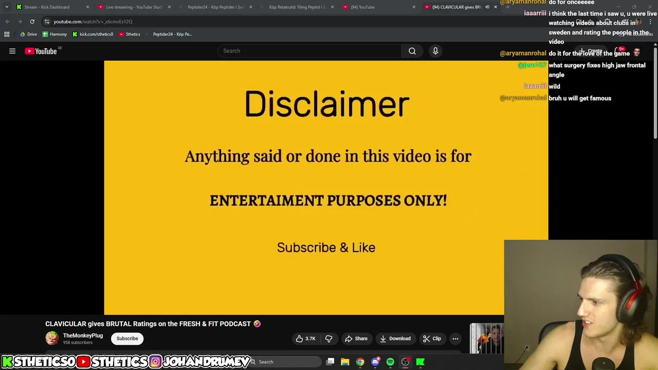
Task: Switch to Köp Retatrutid 10mg tab
Action: (297, 7)
